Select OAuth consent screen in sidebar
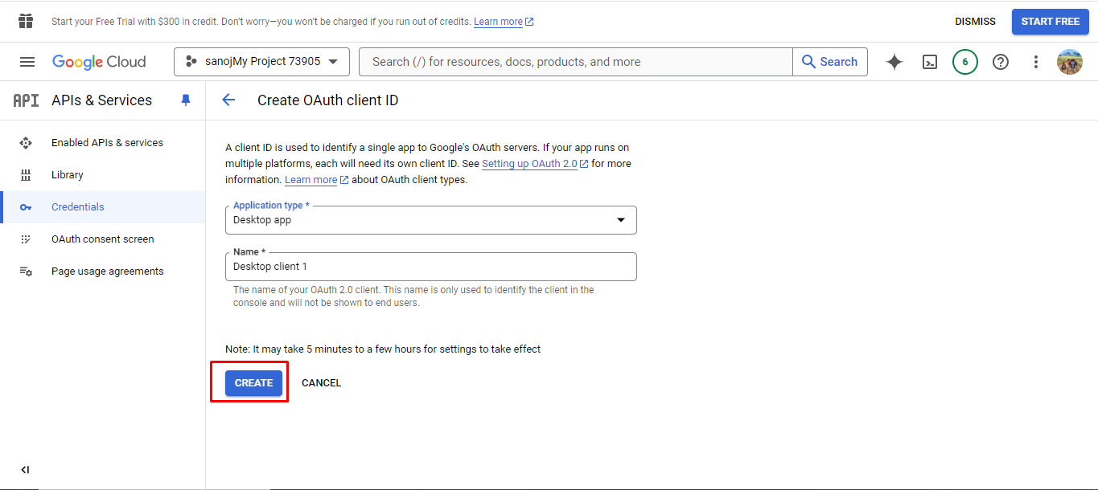1098x490 pixels. [102, 239]
